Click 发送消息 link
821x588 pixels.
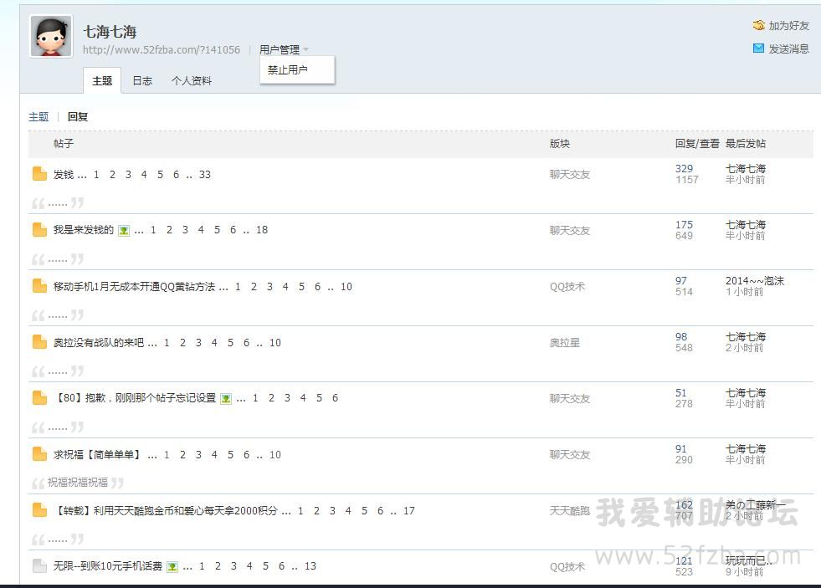tap(788, 49)
